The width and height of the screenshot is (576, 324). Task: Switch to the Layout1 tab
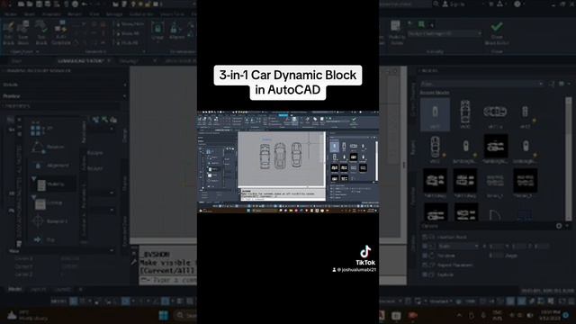pyautogui.click(x=38, y=289)
